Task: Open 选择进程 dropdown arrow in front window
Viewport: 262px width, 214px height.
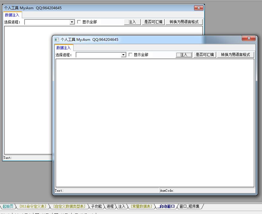Action: pos(124,55)
